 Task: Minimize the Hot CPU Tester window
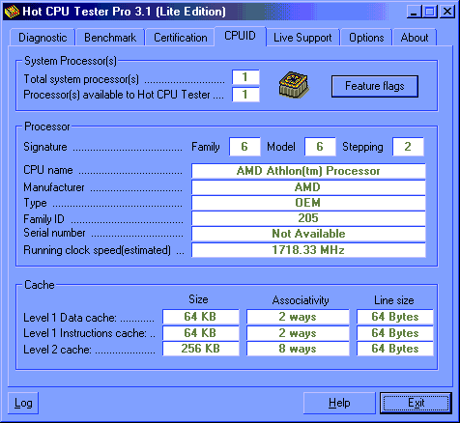pos(414,12)
